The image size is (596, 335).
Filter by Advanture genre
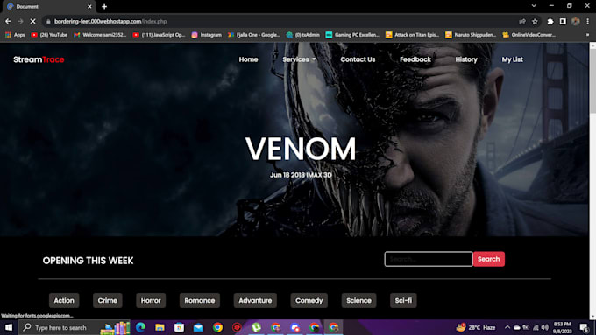(255, 301)
